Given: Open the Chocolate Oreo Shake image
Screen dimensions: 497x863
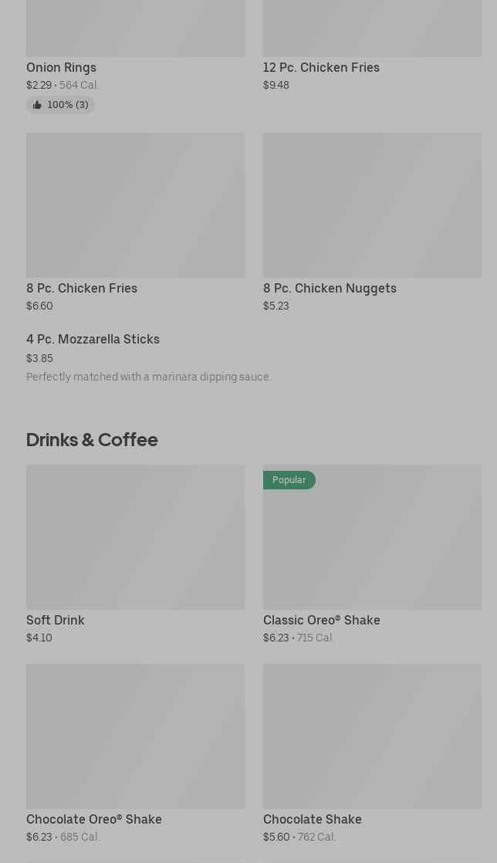Looking at the screenshot, I should 135,736.
